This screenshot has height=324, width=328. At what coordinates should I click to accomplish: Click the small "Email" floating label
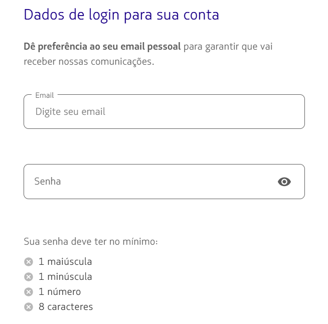[45, 95]
